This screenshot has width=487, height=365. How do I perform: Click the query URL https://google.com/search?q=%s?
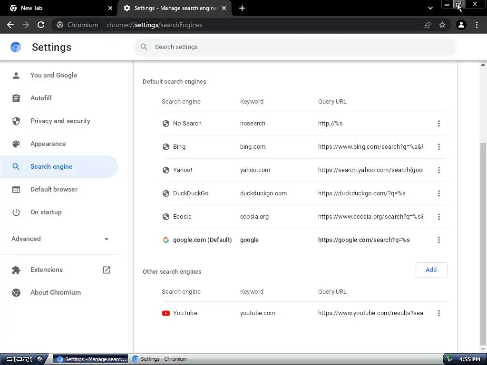pyautogui.click(x=364, y=240)
